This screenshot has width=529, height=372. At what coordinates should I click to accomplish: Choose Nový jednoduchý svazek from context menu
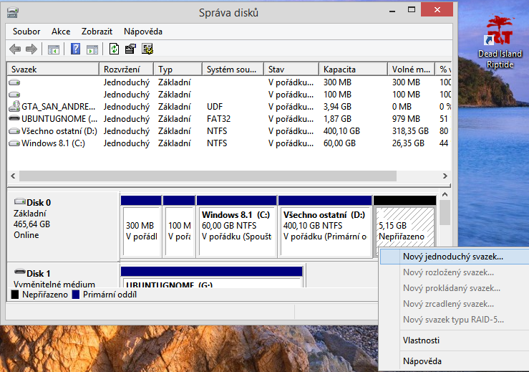(452, 256)
